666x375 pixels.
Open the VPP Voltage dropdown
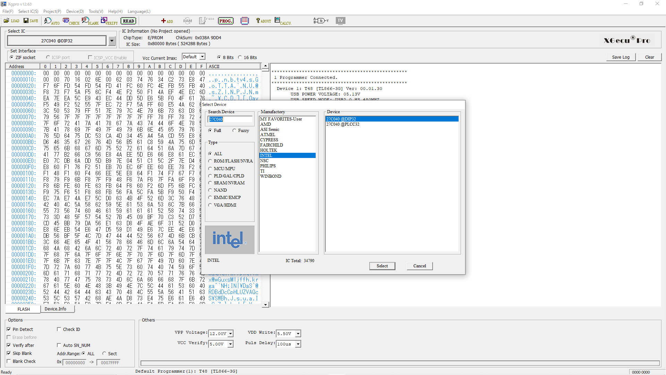[231, 334]
